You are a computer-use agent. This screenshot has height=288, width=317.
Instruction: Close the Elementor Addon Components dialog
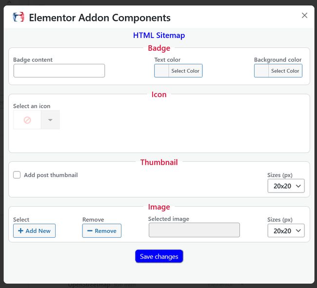coord(304,15)
